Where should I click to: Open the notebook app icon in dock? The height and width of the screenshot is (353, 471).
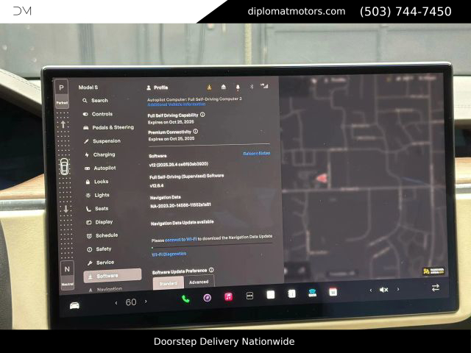(291, 293)
